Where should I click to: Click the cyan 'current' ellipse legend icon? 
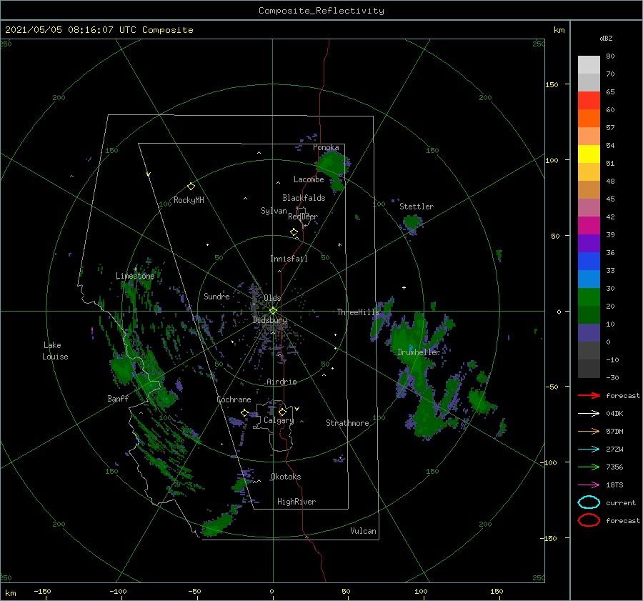click(x=589, y=502)
